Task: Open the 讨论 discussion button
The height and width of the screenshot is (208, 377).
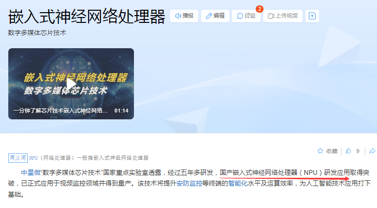Action: 246,16
